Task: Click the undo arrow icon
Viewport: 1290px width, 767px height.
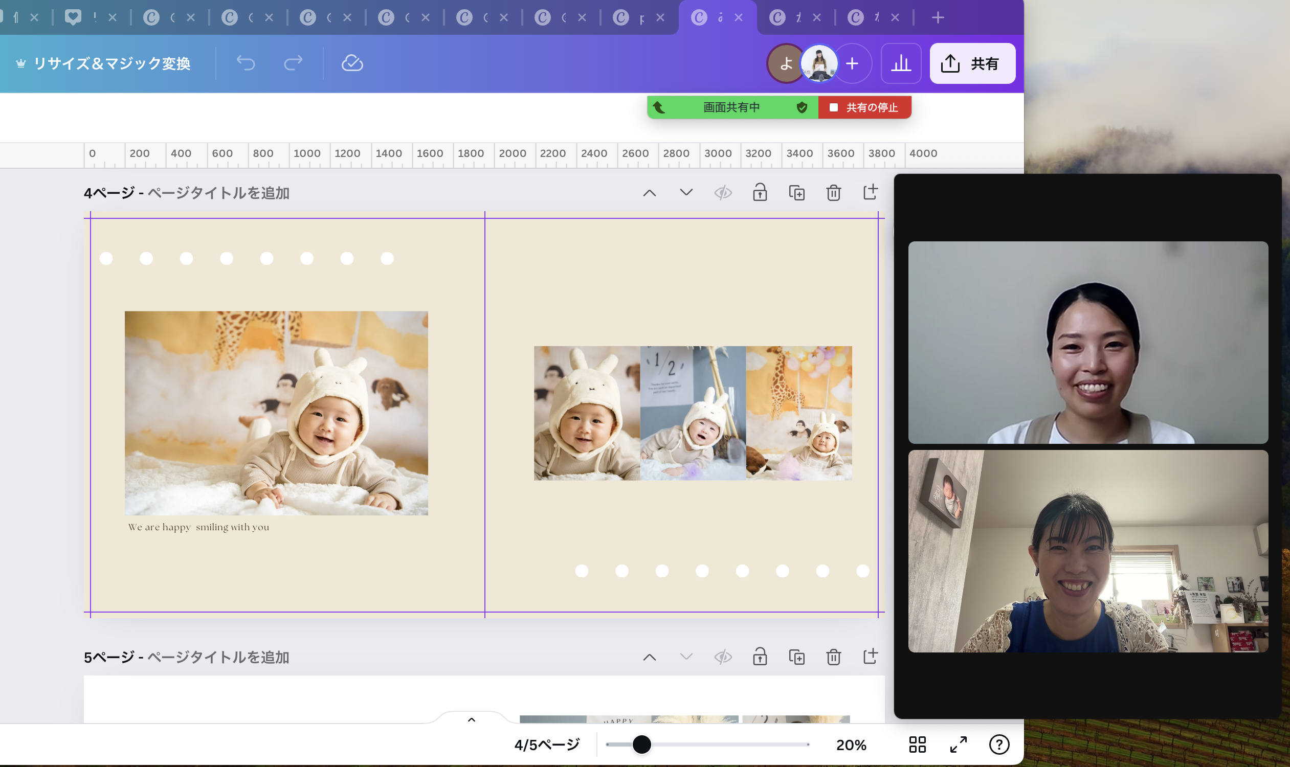Action: (x=246, y=63)
